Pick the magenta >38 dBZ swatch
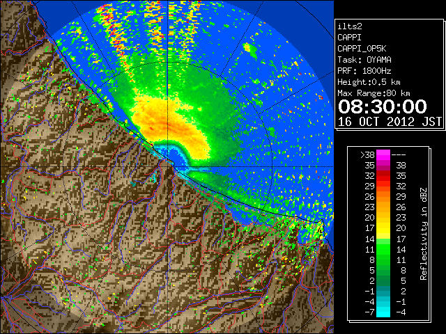This screenshot has height=334, width=446. tap(383, 155)
